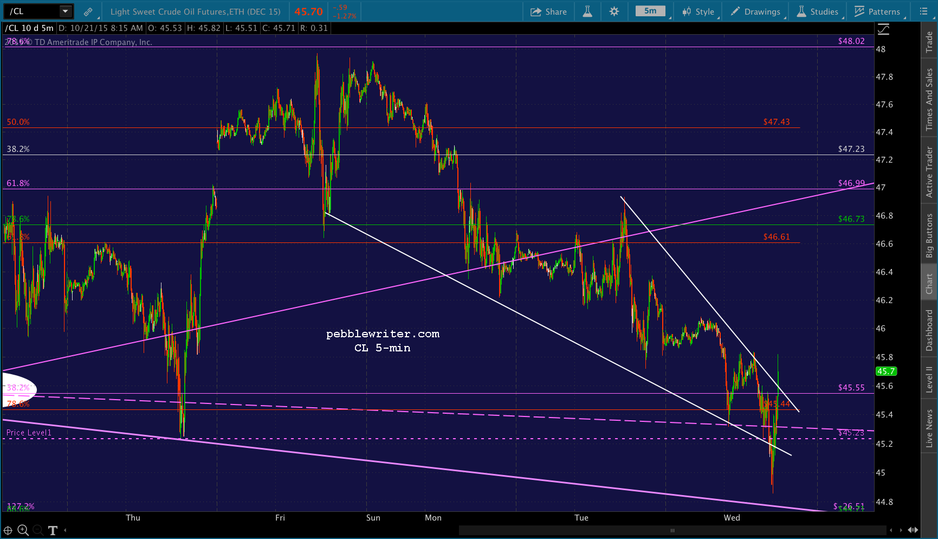Open the Drawings dropdown menu

pos(756,11)
